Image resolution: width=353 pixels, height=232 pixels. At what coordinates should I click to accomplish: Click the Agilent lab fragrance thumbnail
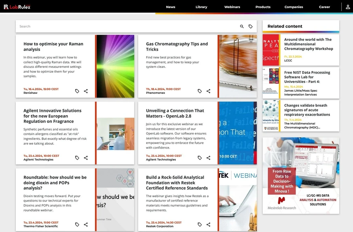pos(116,134)
